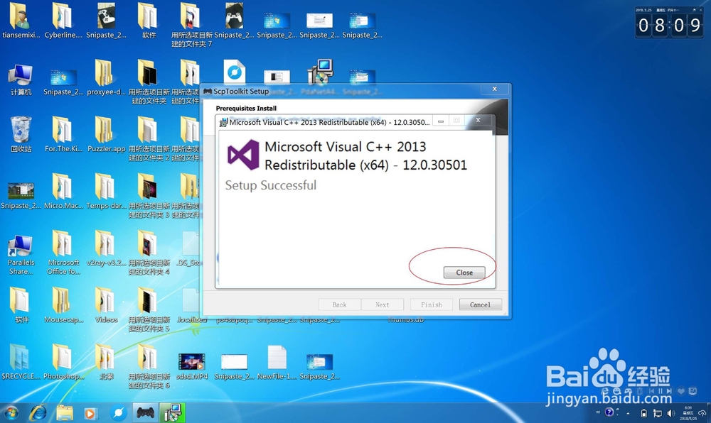711x423 pixels.
Task: Click taskbar clock showing 2018/5/25
Action: 688,413
